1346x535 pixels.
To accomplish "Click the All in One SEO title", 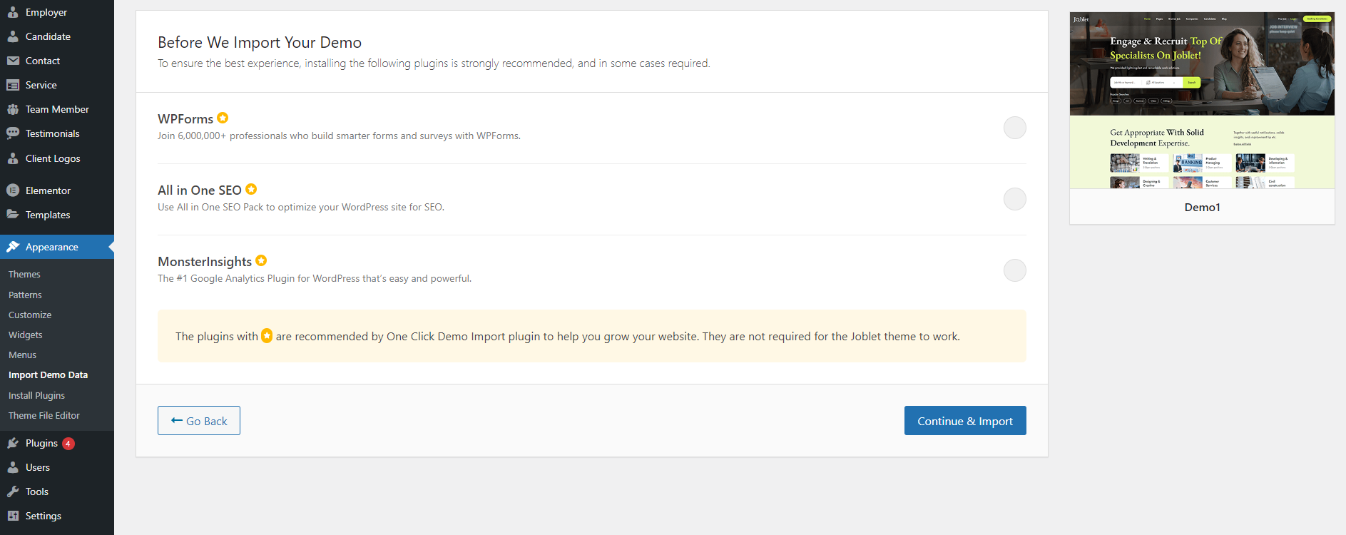I will click(200, 190).
